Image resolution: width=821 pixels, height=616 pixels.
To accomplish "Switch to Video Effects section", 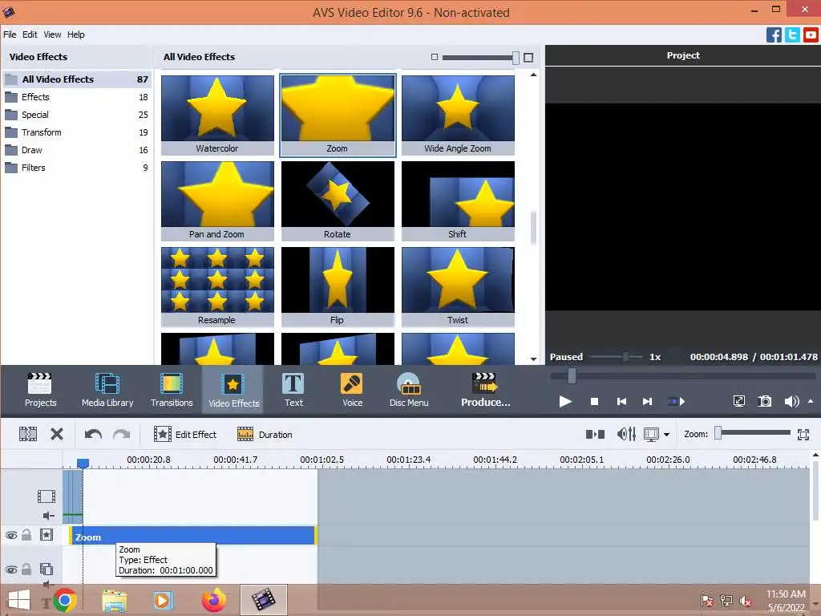I will pos(233,390).
